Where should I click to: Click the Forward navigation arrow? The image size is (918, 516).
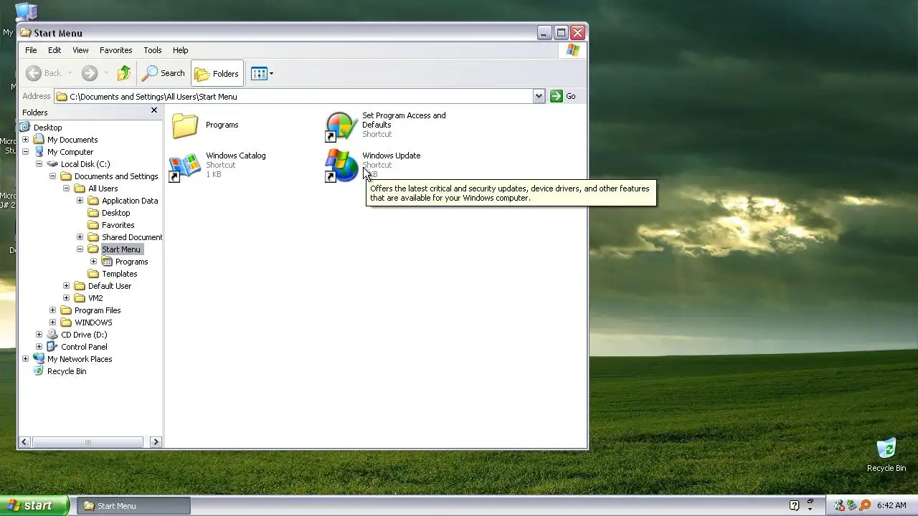pos(89,73)
